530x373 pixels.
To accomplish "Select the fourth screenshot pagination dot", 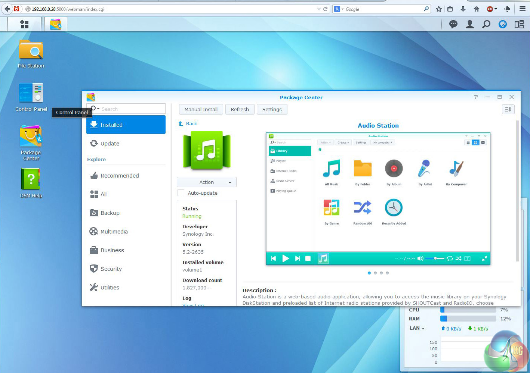I will pyautogui.click(x=387, y=273).
